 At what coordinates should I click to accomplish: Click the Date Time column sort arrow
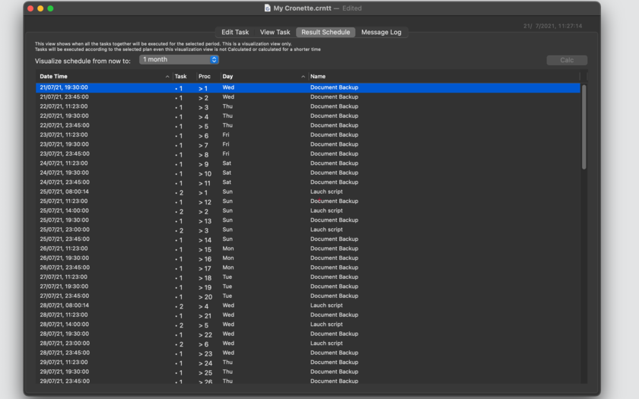(x=167, y=77)
